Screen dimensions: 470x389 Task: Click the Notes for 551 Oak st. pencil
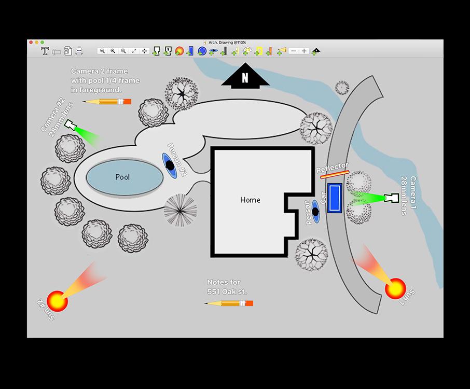[228, 303]
